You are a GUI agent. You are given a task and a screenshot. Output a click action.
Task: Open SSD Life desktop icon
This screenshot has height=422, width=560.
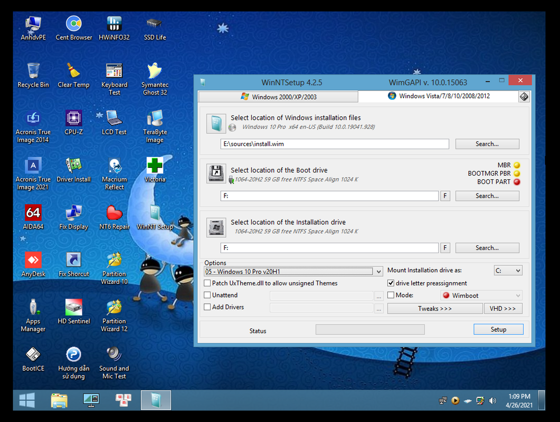pos(155,28)
